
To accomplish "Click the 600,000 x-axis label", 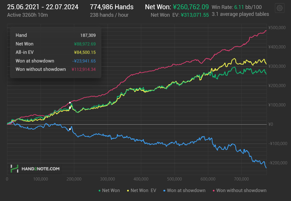I will (x=208, y=179).
